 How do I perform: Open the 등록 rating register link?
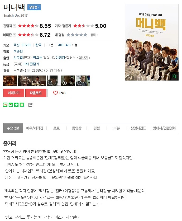[x=94, y=35]
